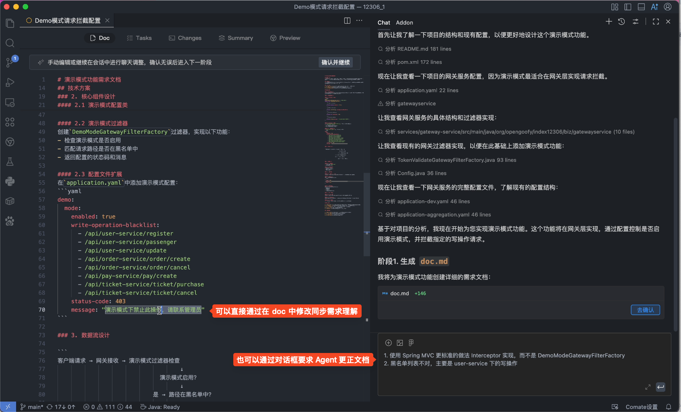Close the Demo模式请求拦截配置 editor tab

tap(107, 20)
